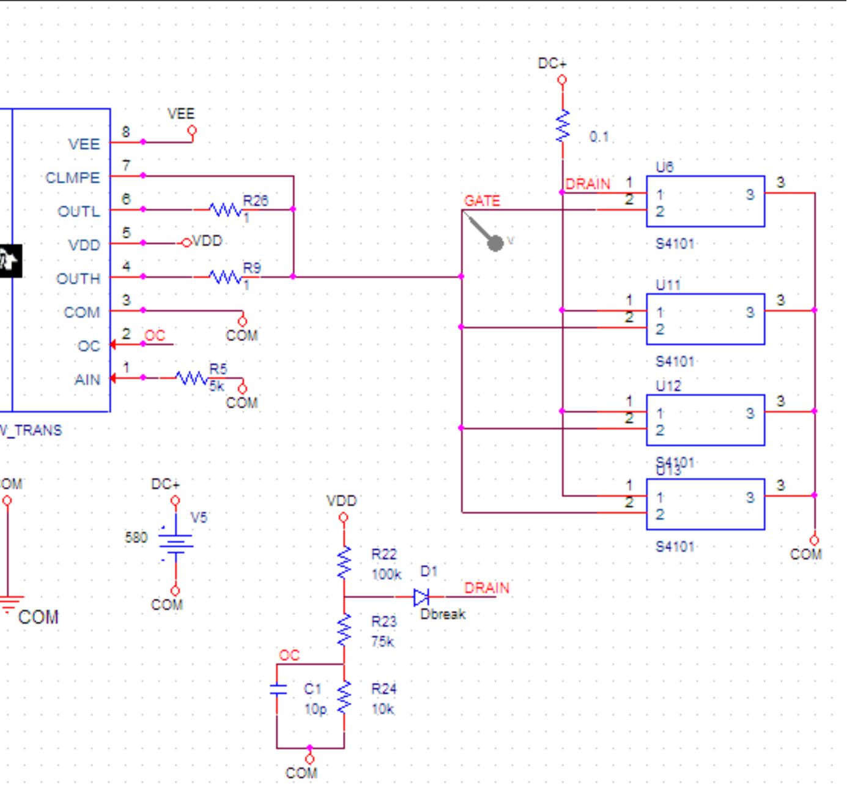
Task: Click the 5k value of R5
Action: 217,386
